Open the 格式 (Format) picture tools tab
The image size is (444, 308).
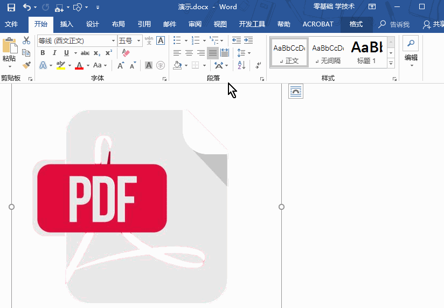[356, 24]
